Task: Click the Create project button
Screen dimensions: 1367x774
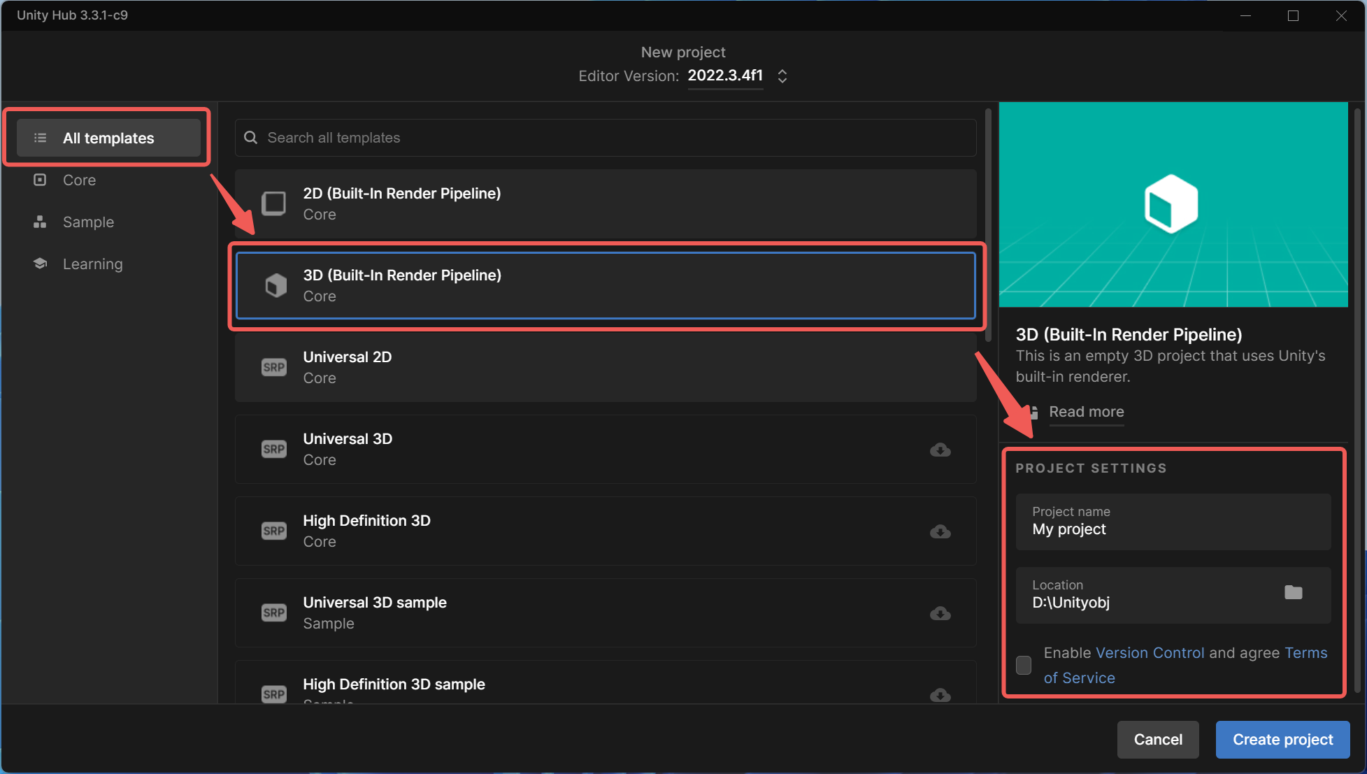Action: [1283, 740]
